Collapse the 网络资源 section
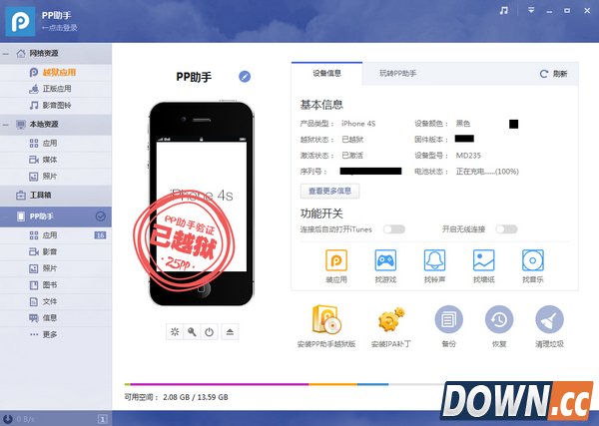Viewport: 599px width, 426px height. click(x=6, y=54)
